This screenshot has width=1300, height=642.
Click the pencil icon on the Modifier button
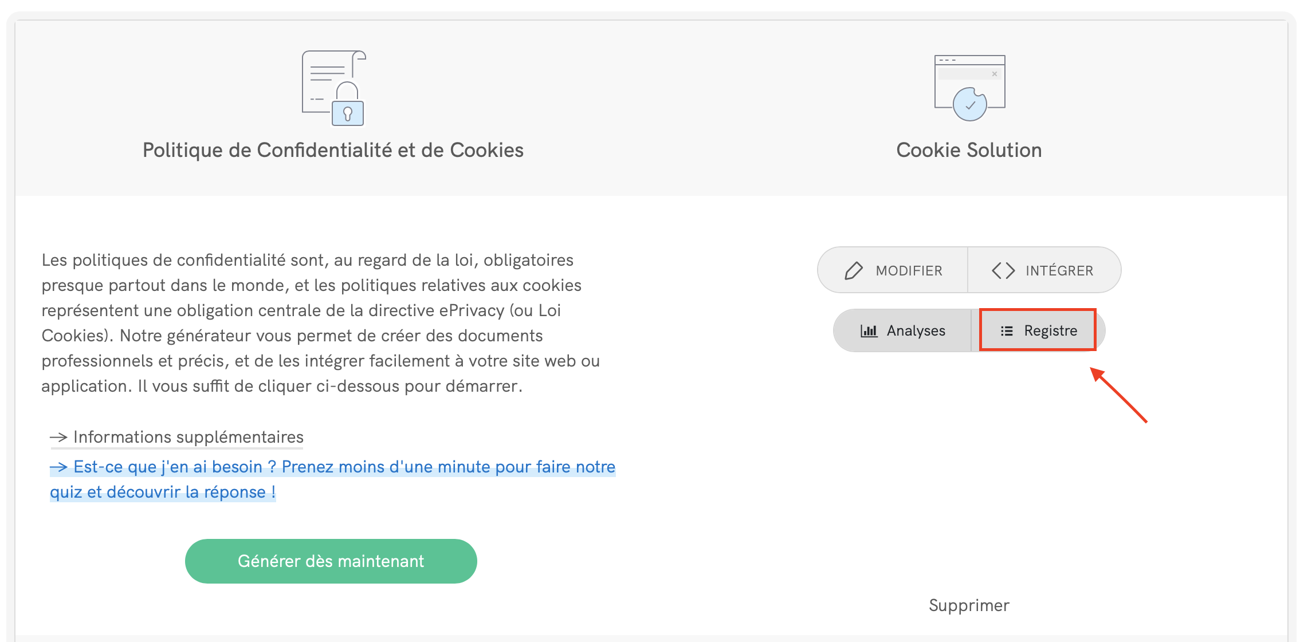click(x=854, y=270)
